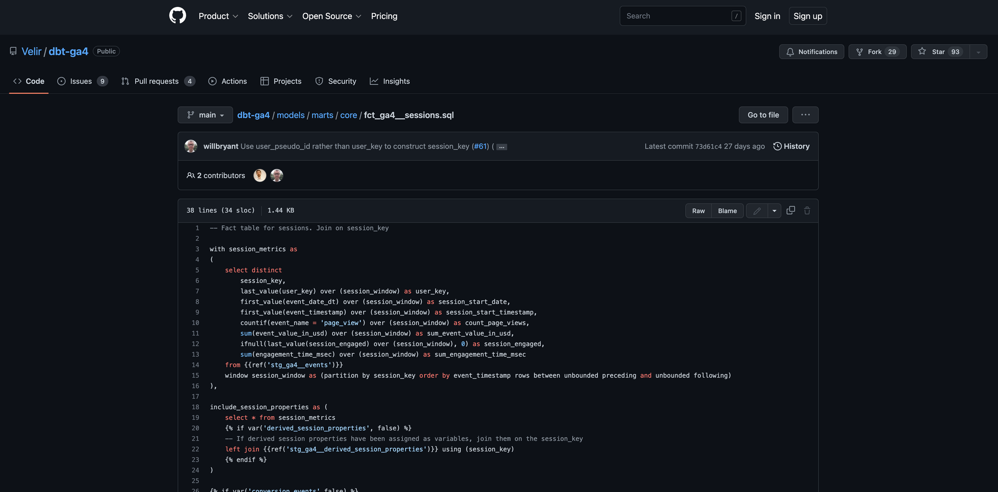
Task: Open the Insights tab
Action: tap(390, 81)
